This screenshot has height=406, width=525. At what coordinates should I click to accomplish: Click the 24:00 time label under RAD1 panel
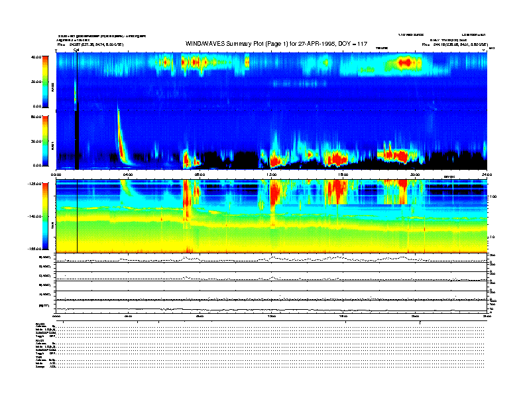click(x=487, y=174)
